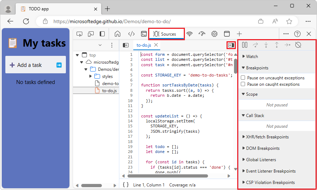Open the Application tool icon
The width and height of the screenshot is (317, 190).
point(227,34)
